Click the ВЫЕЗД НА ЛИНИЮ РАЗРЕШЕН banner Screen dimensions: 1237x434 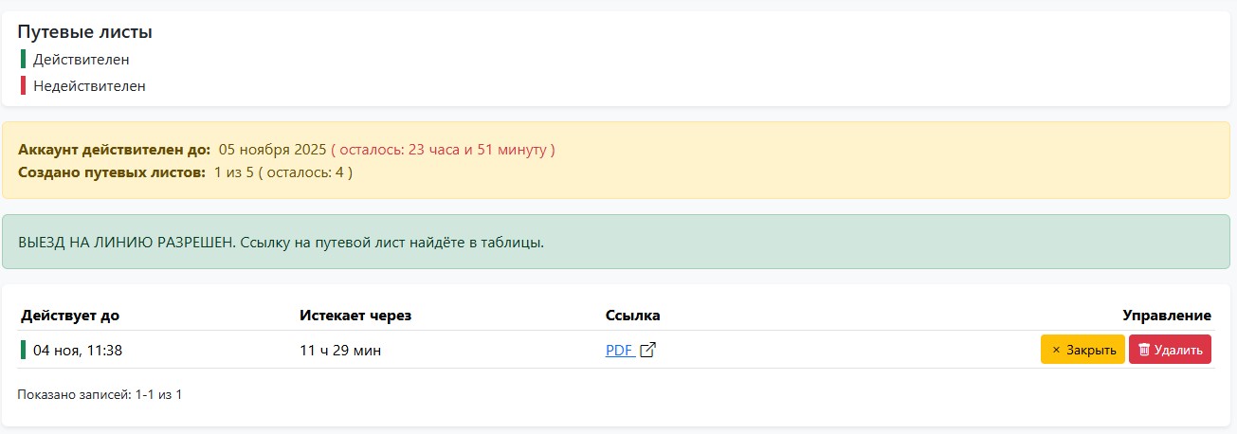coord(281,242)
